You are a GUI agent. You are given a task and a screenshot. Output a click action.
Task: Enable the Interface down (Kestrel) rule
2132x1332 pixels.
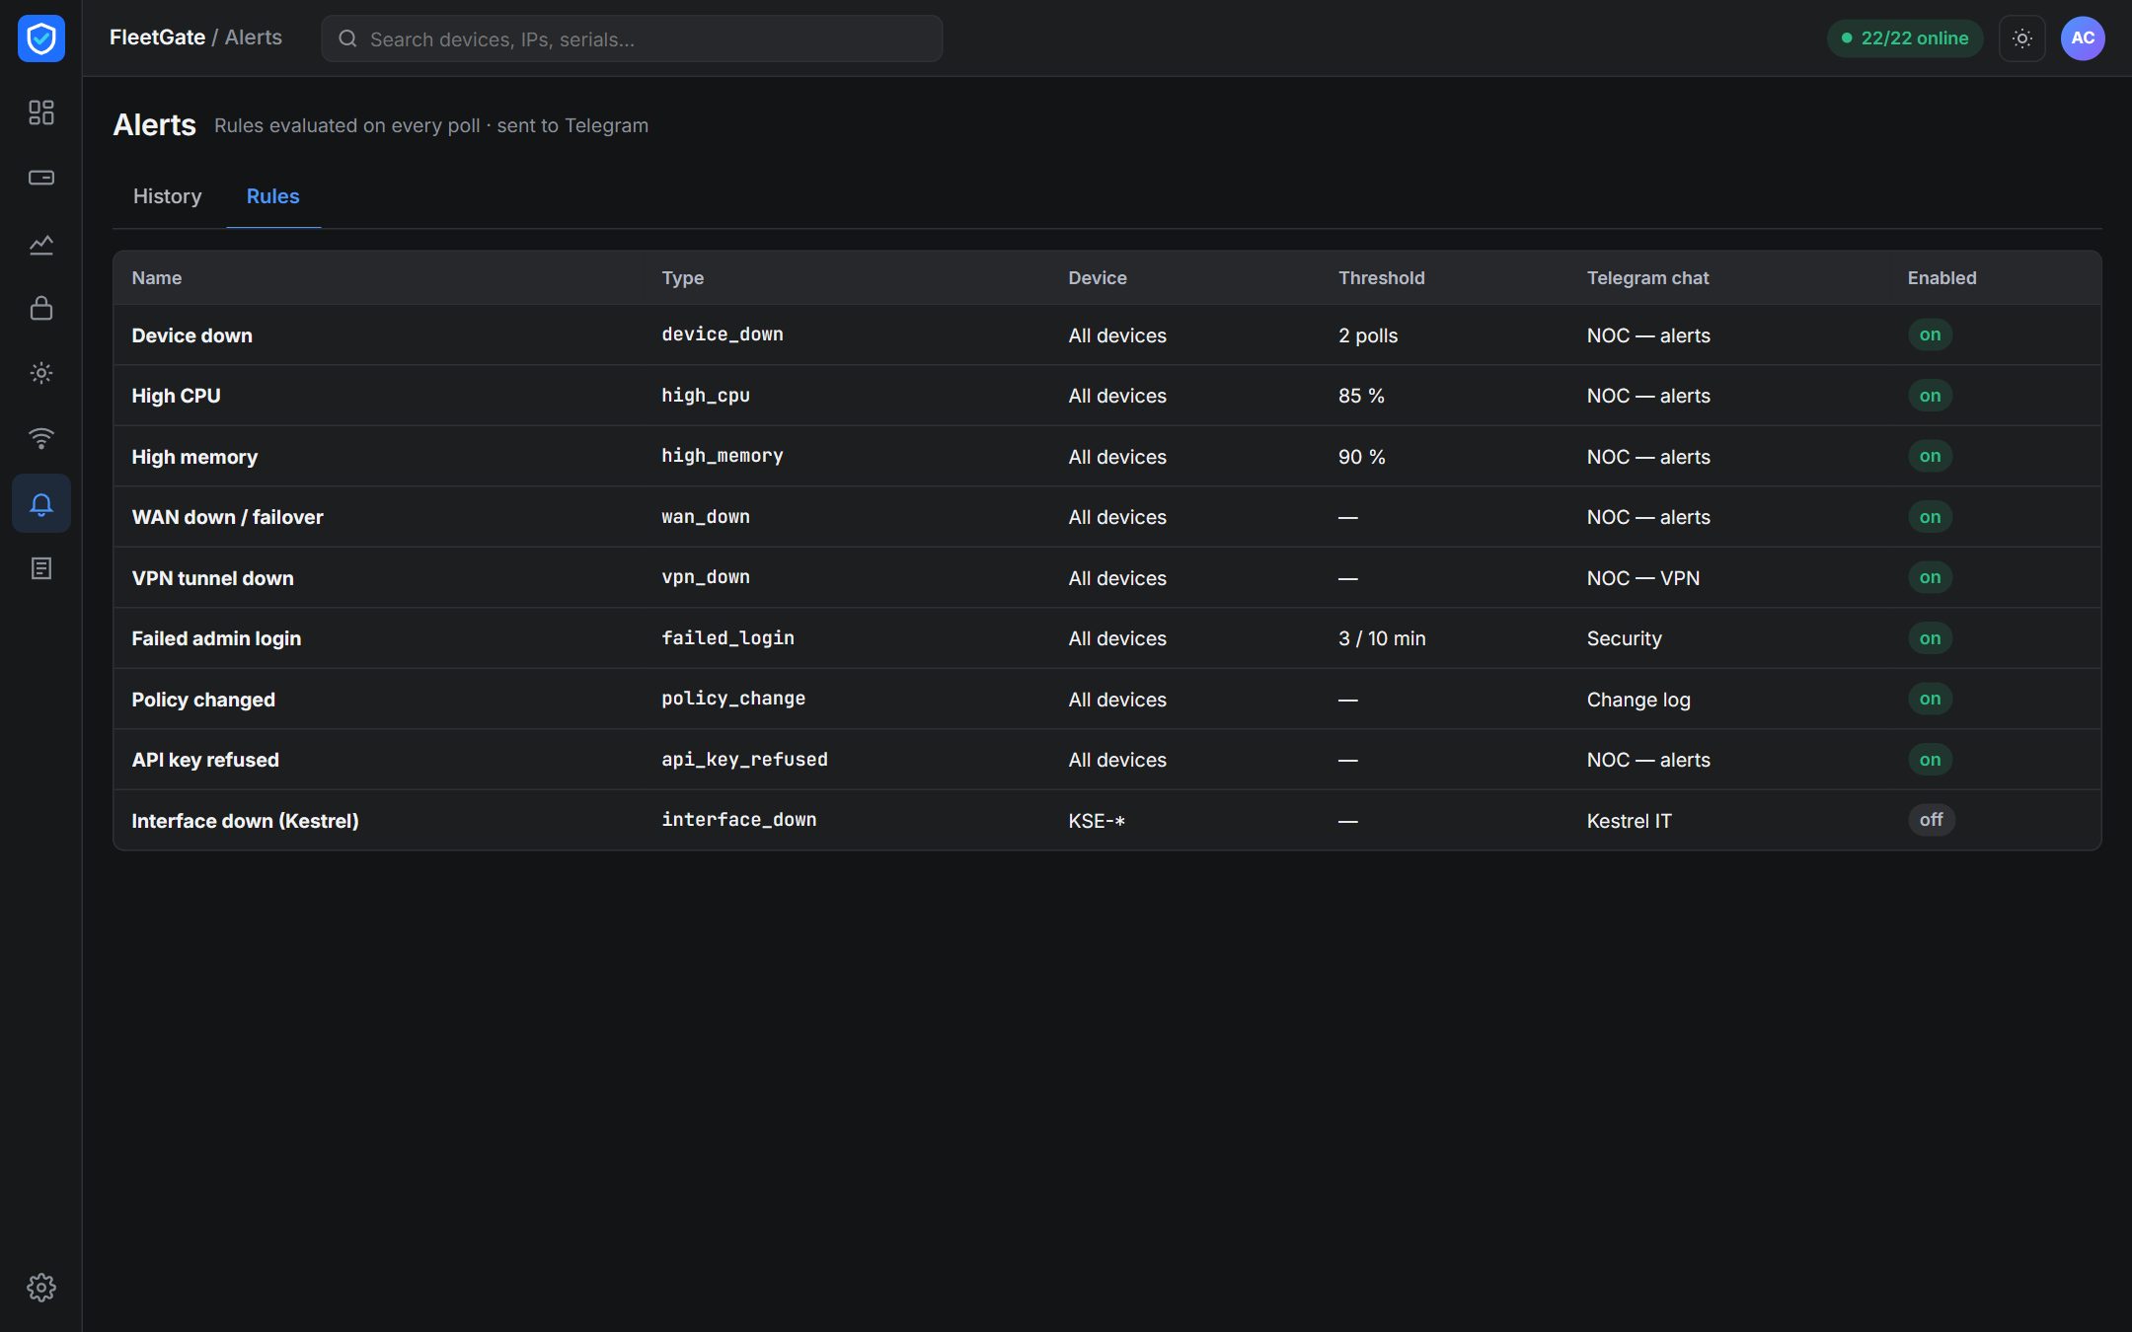[x=1931, y=820]
